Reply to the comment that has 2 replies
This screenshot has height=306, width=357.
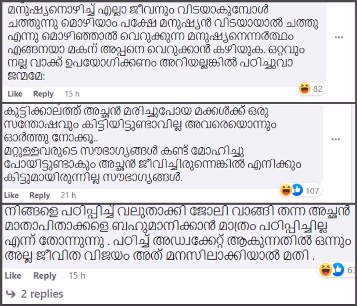[45, 276]
